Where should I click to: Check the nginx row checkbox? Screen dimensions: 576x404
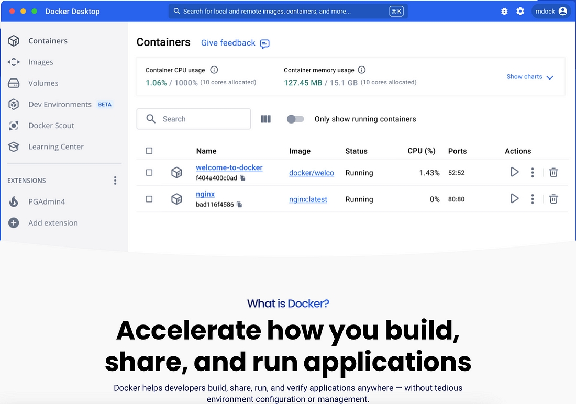click(149, 199)
